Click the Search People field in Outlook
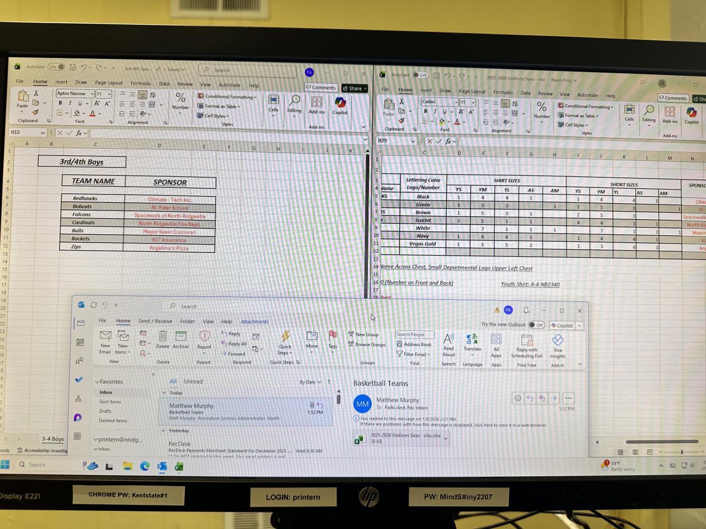 click(x=414, y=334)
